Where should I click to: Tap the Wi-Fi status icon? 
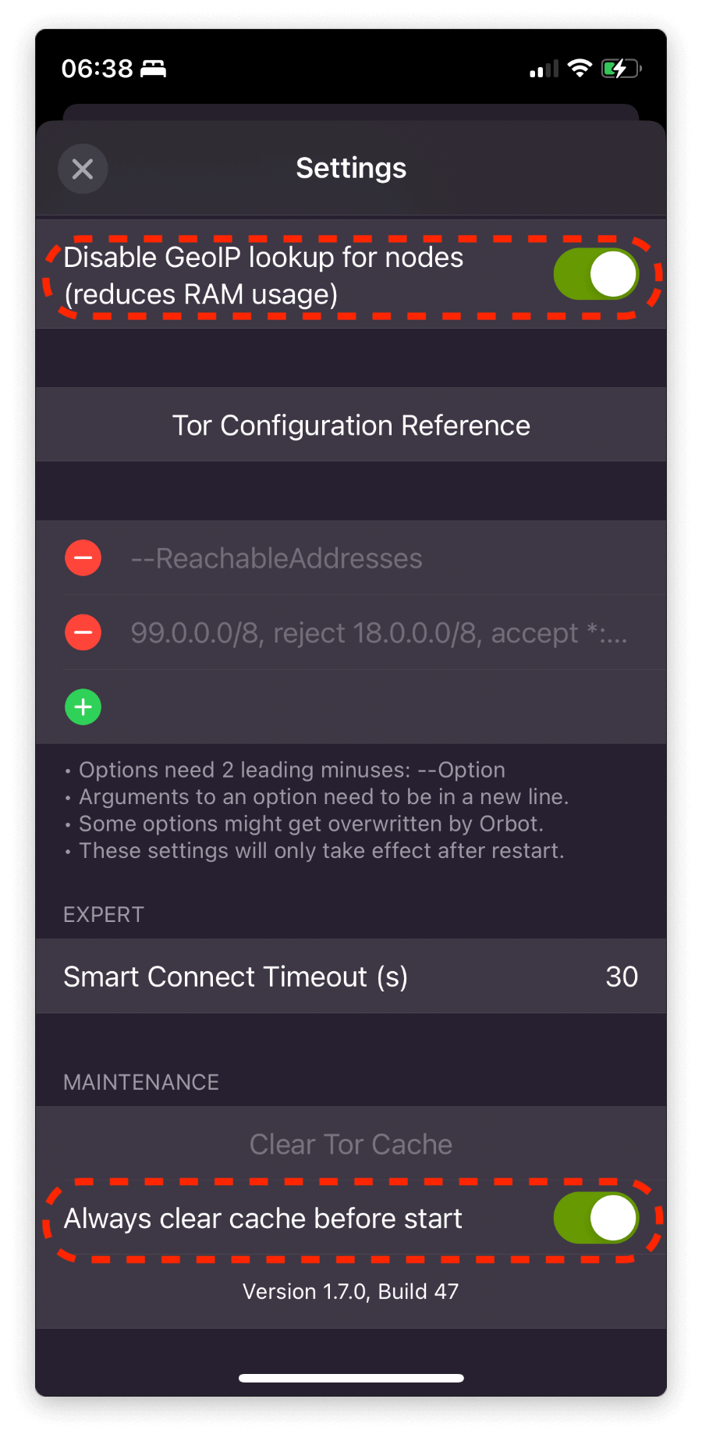pos(580,69)
